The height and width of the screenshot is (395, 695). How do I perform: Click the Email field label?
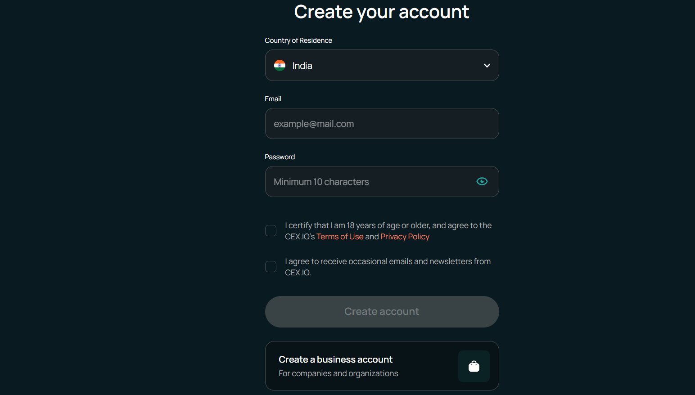click(273, 99)
